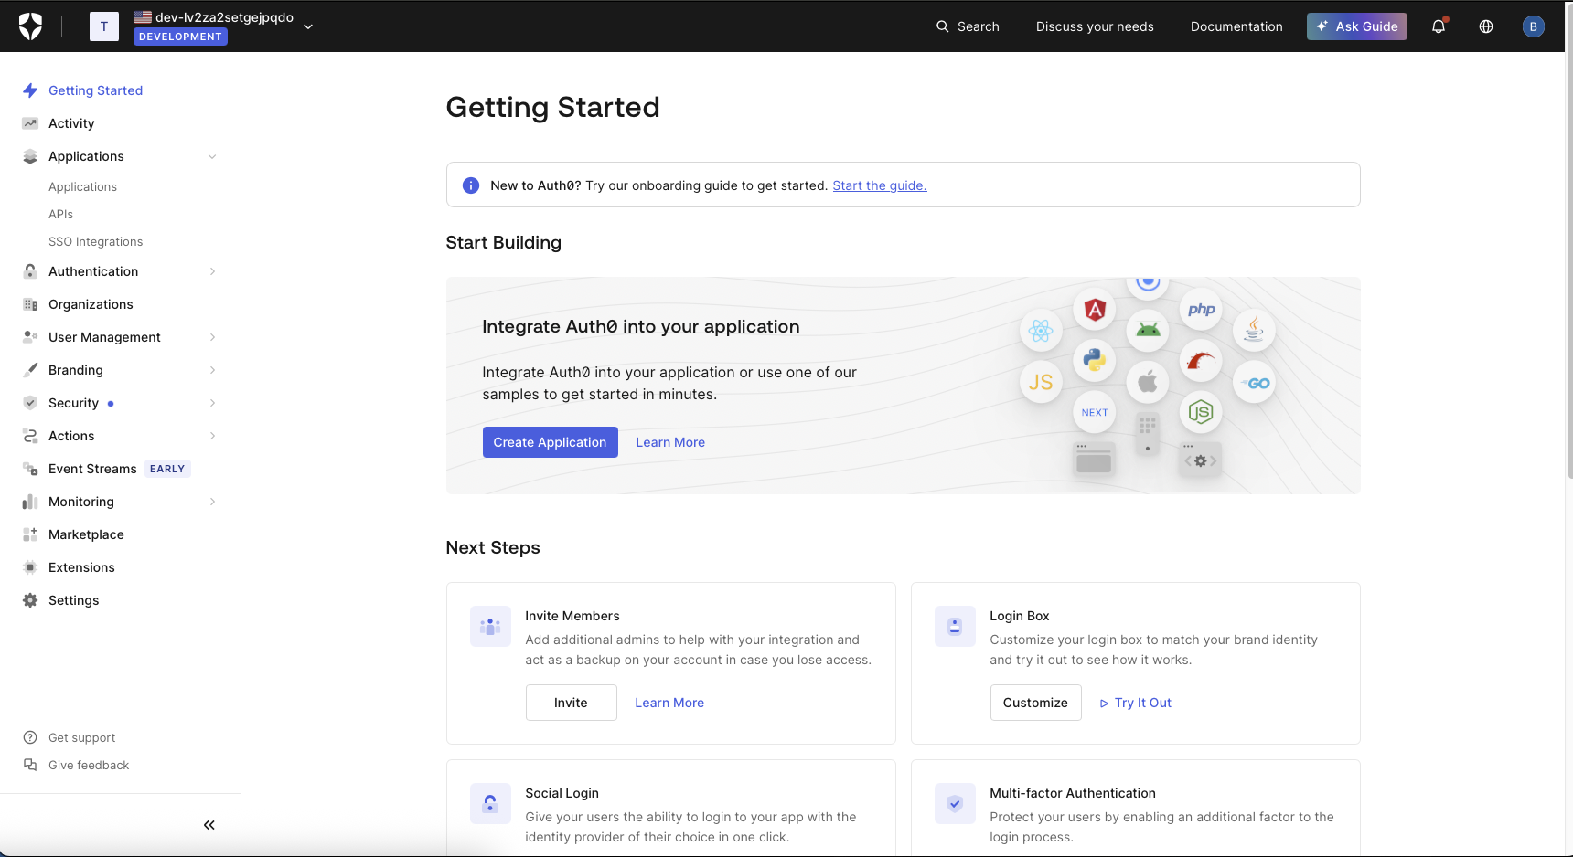1573x857 pixels.
Task: Collapse the sidebar with the double-chevron
Action: tap(209, 824)
